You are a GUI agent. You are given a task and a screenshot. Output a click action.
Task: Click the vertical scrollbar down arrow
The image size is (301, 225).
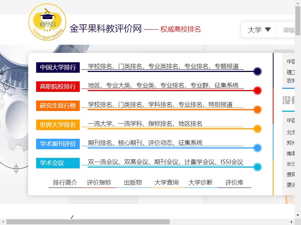[x=298, y=215]
